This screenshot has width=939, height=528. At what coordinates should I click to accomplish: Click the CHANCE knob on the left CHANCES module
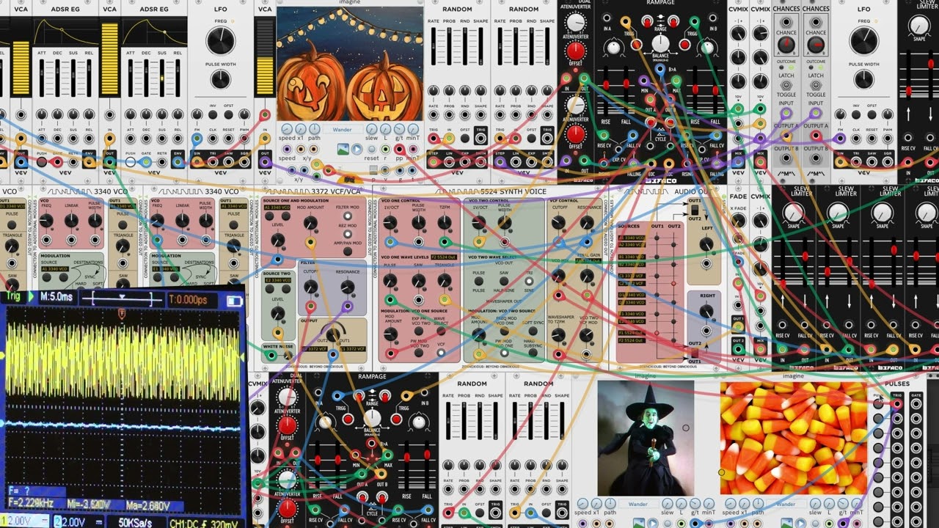(x=786, y=45)
